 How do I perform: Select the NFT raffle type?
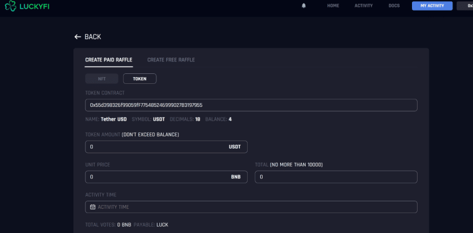coord(102,78)
